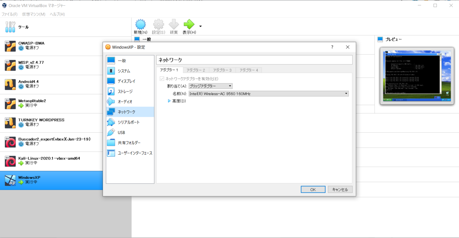Click the ? help button in dialog title
The height and width of the screenshot is (238, 459).
(332, 47)
